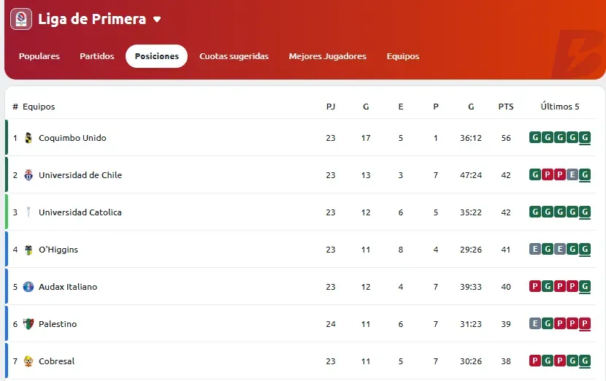The image size is (606, 381).
Task: Click Coquimbo Unido's most recent result badge
Action: click(x=584, y=138)
